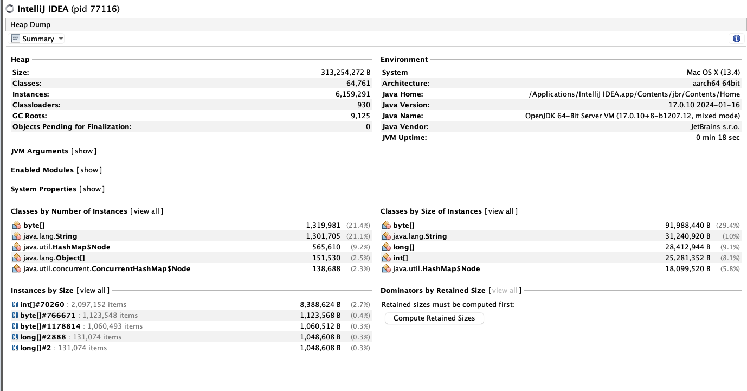Click the Summary list icon
The height and width of the screenshot is (391, 747).
point(16,39)
